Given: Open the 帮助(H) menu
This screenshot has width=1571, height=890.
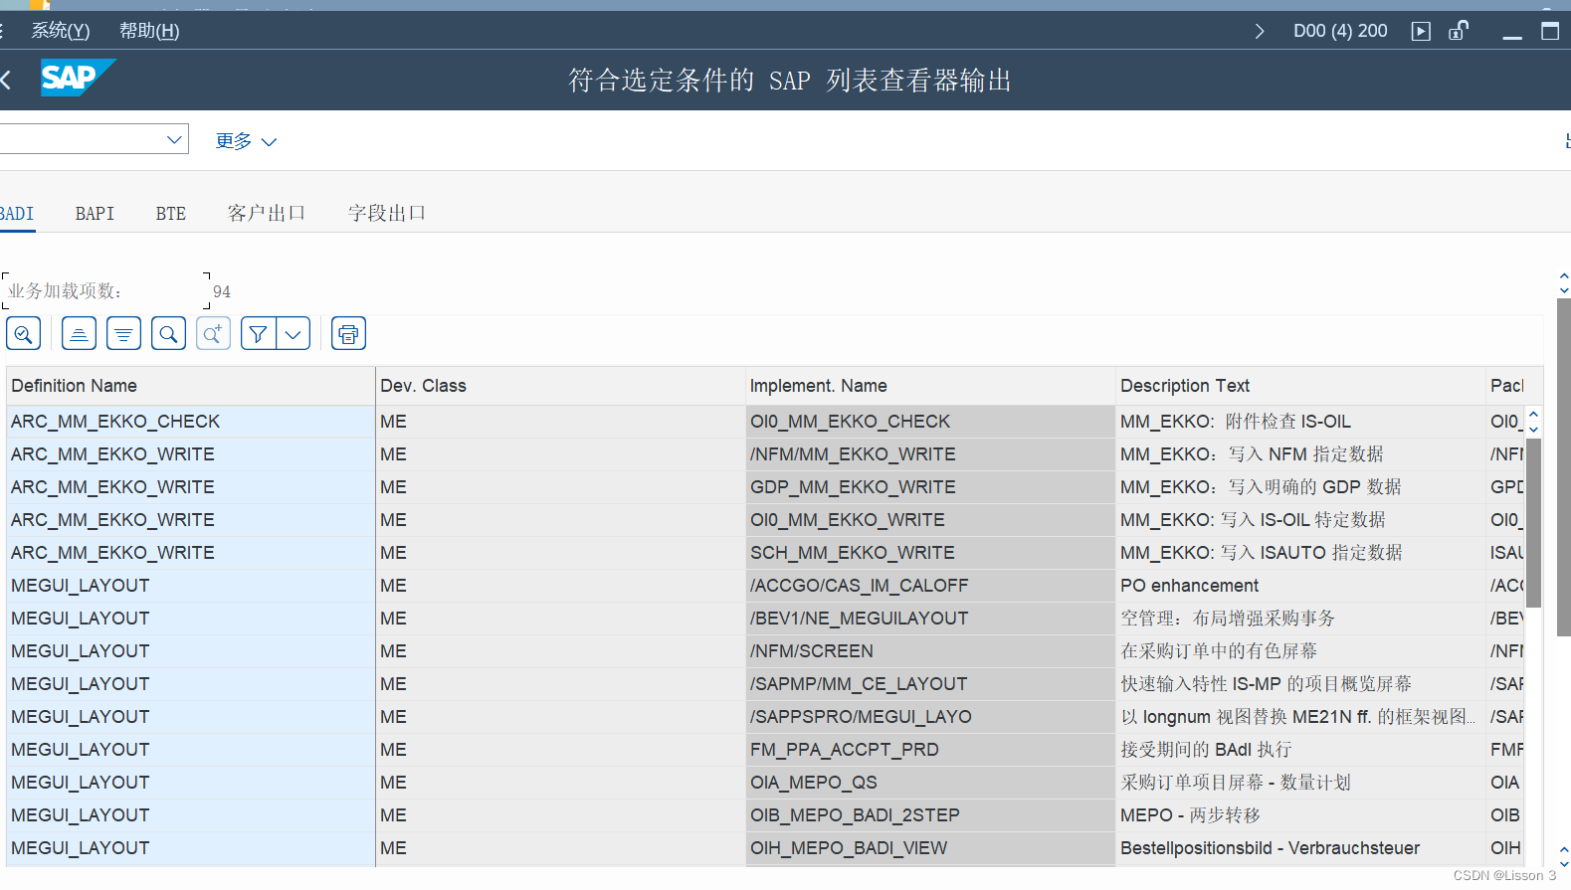Looking at the screenshot, I should point(149,31).
